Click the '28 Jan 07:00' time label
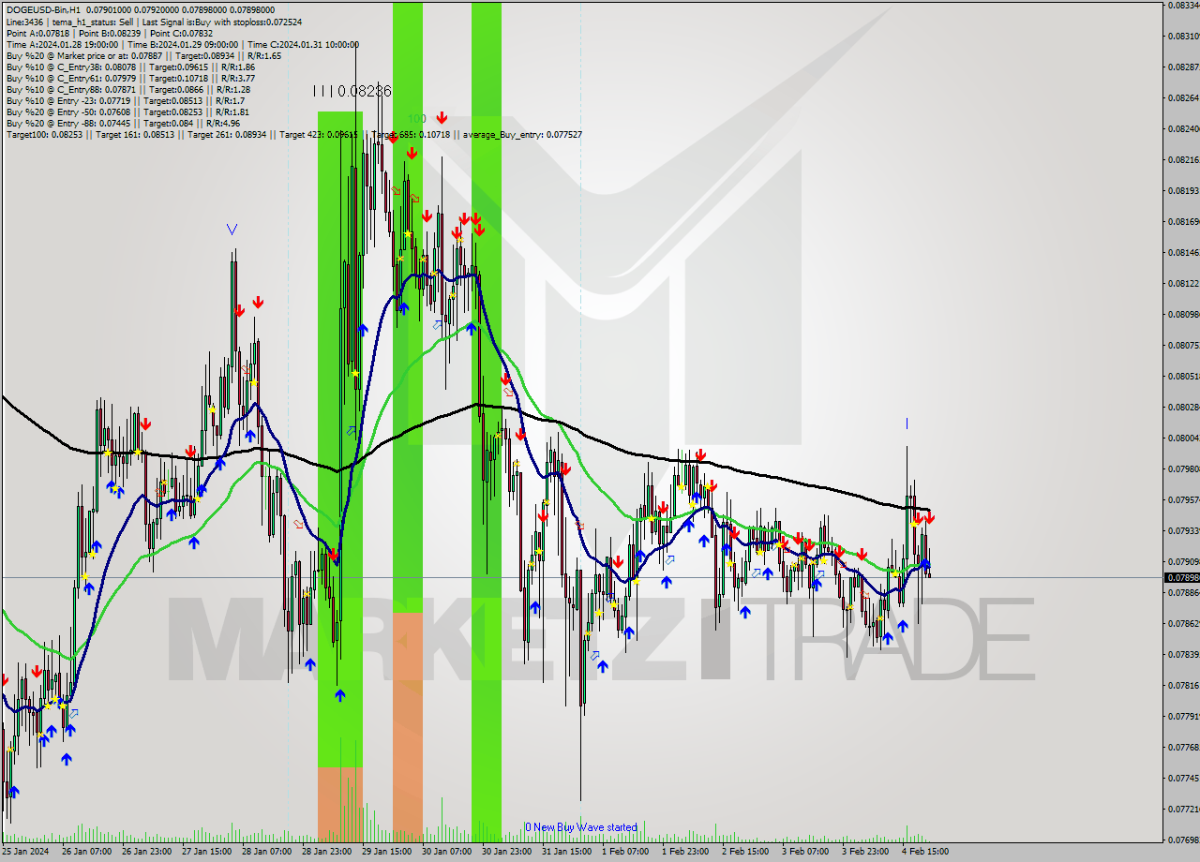The width and height of the screenshot is (1200, 862). tap(266, 852)
